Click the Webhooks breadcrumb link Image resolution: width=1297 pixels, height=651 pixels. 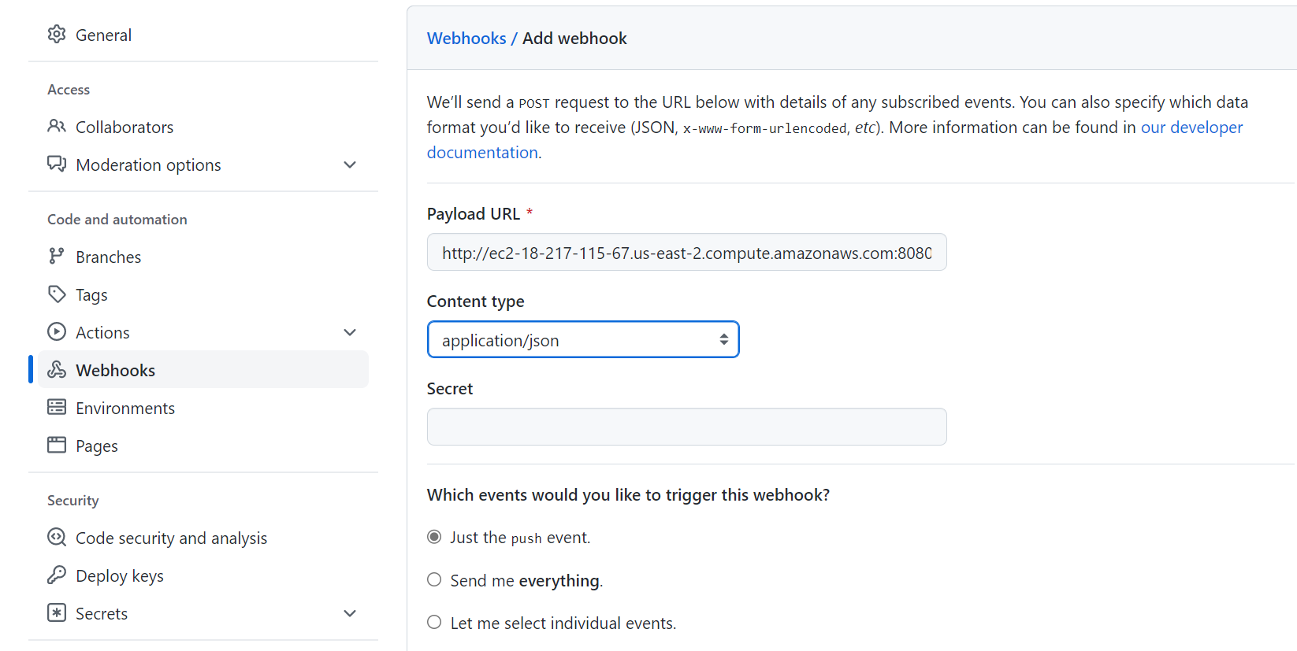(x=466, y=39)
